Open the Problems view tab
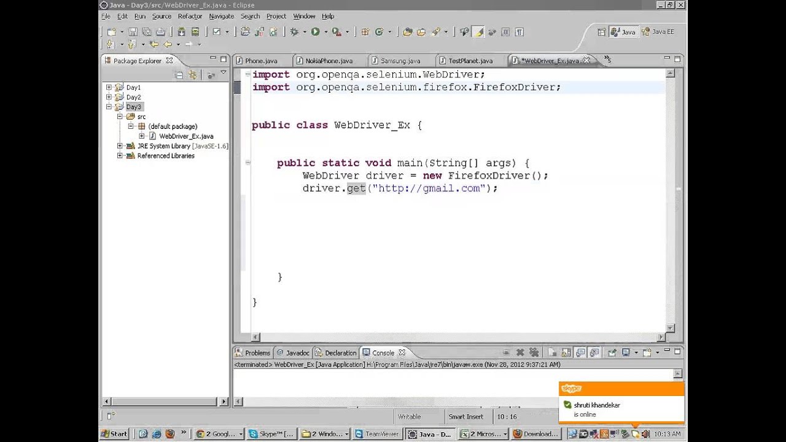This screenshot has height=442, width=786. pyautogui.click(x=252, y=352)
